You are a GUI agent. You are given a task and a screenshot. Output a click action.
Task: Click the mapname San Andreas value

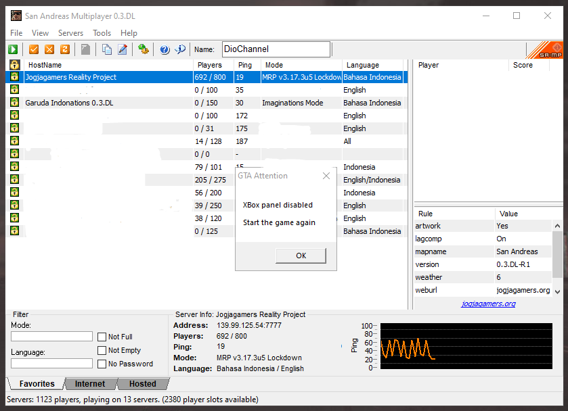[517, 251]
